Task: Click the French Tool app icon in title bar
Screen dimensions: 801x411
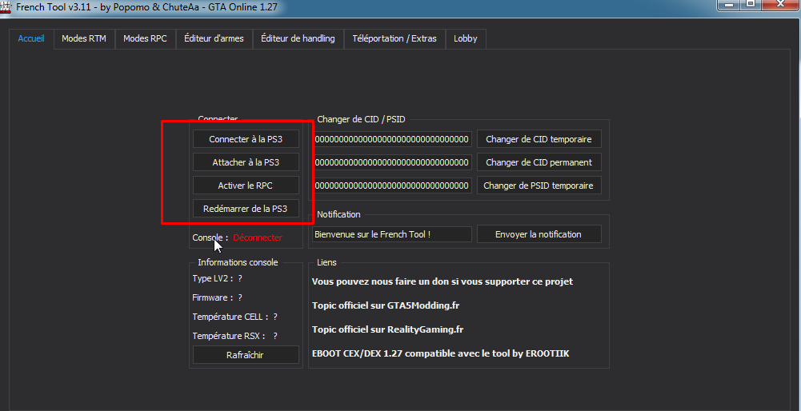Action: click(x=5, y=8)
